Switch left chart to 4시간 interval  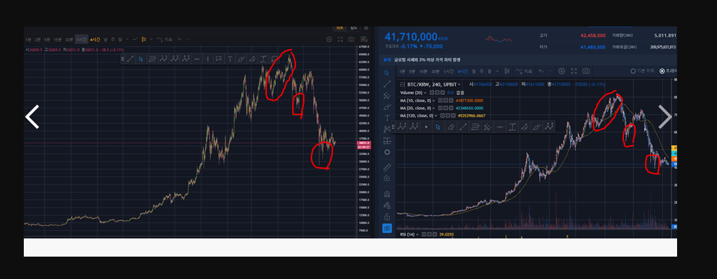pyautogui.click(x=95, y=39)
